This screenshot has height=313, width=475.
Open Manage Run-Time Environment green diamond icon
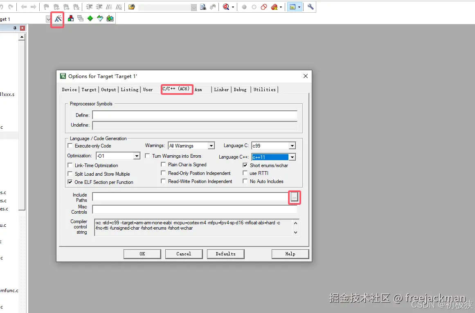90,18
